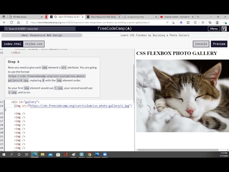Open the browser profile avatar icon

click(x=217, y=22)
